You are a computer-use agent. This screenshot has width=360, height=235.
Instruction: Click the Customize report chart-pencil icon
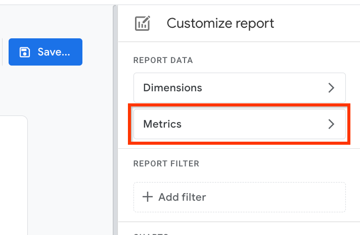point(143,23)
